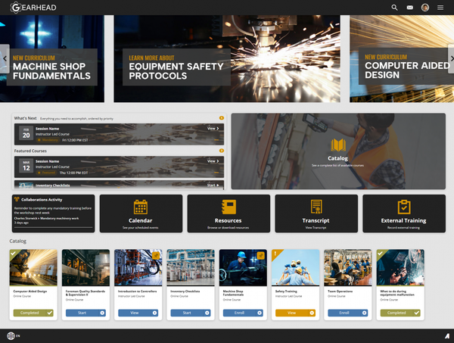This screenshot has width=454, height=343.
Task: Click the Catalog section heading
Action: coord(17,241)
